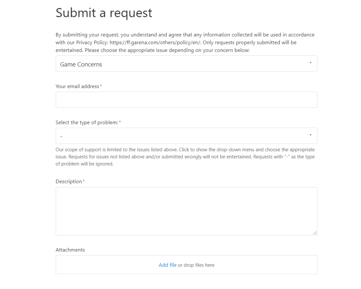Click the support scope notice text
Viewport: 361px width, 289px height.
coord(185,156)
